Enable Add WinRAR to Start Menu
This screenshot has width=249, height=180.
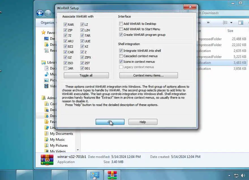121,29
